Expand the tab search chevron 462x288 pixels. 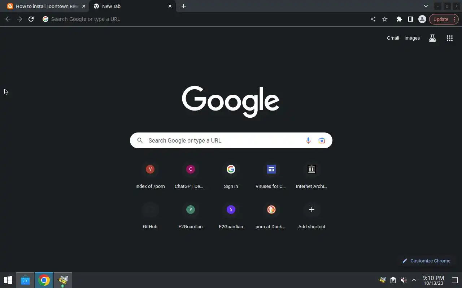click(x=426, y=6)
